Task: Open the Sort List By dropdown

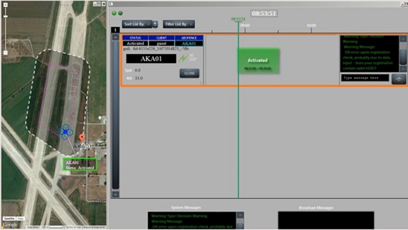Action: click(x=136, y=24)
